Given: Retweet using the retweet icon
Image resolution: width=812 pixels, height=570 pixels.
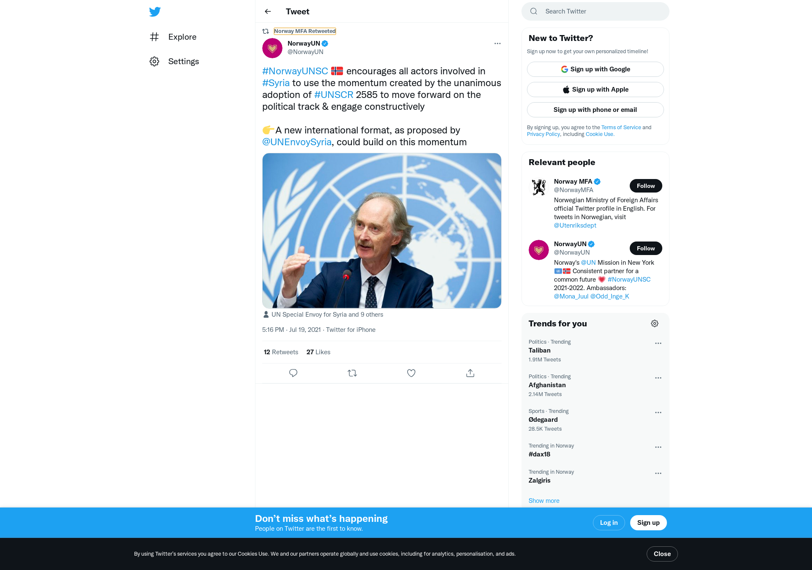Looking at the screenshot, I should 352,373.
